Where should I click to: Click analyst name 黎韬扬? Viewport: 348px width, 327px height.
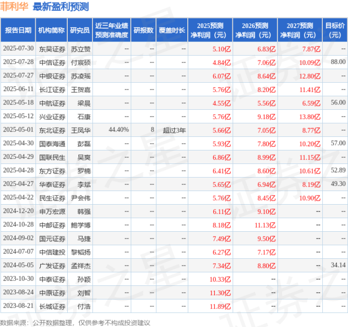(80, 252)
